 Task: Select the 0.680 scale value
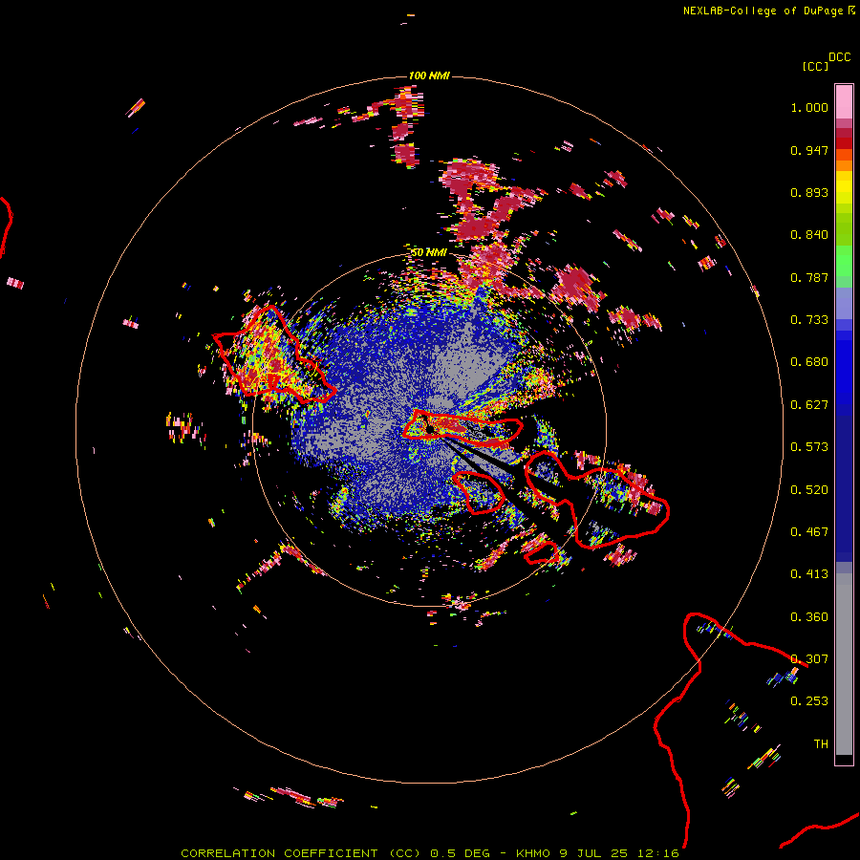coord(809,362)
